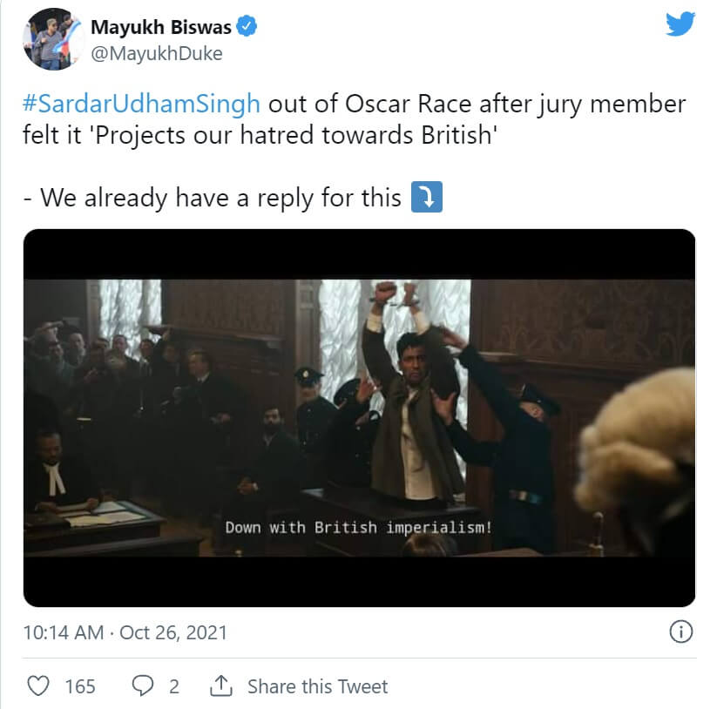
Task: Click the Mayukh Biswas display name
Action: [x=161, y=27]
